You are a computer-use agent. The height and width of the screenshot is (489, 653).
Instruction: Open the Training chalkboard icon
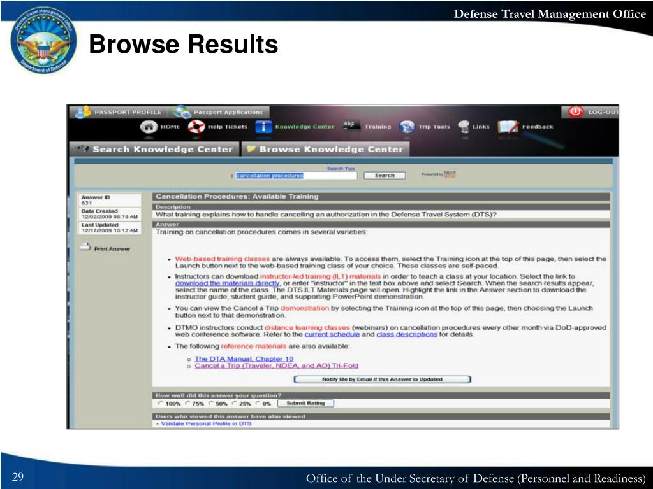point(351,125)
